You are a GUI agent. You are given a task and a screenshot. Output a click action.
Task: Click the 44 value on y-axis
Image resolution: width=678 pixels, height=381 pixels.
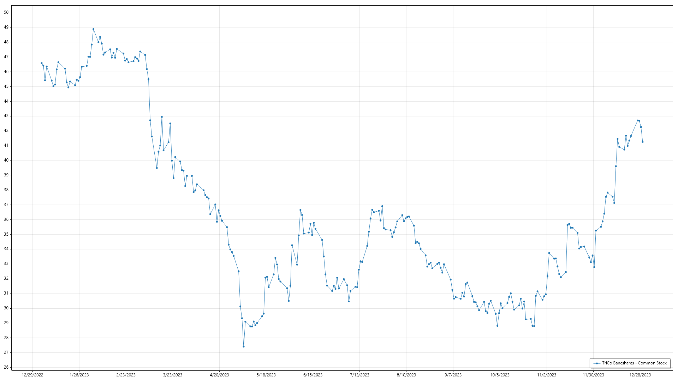click(x=6, y=101)
